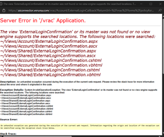Click the site info lock icon
Viewport: 164px width, 137px height.
[x=4, y=11]
